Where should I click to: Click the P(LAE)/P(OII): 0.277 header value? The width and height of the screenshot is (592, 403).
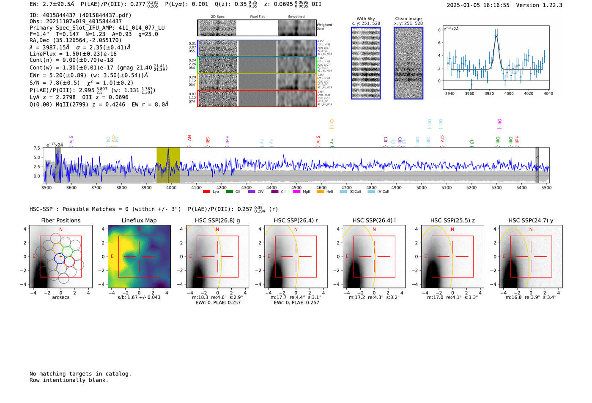119,4
